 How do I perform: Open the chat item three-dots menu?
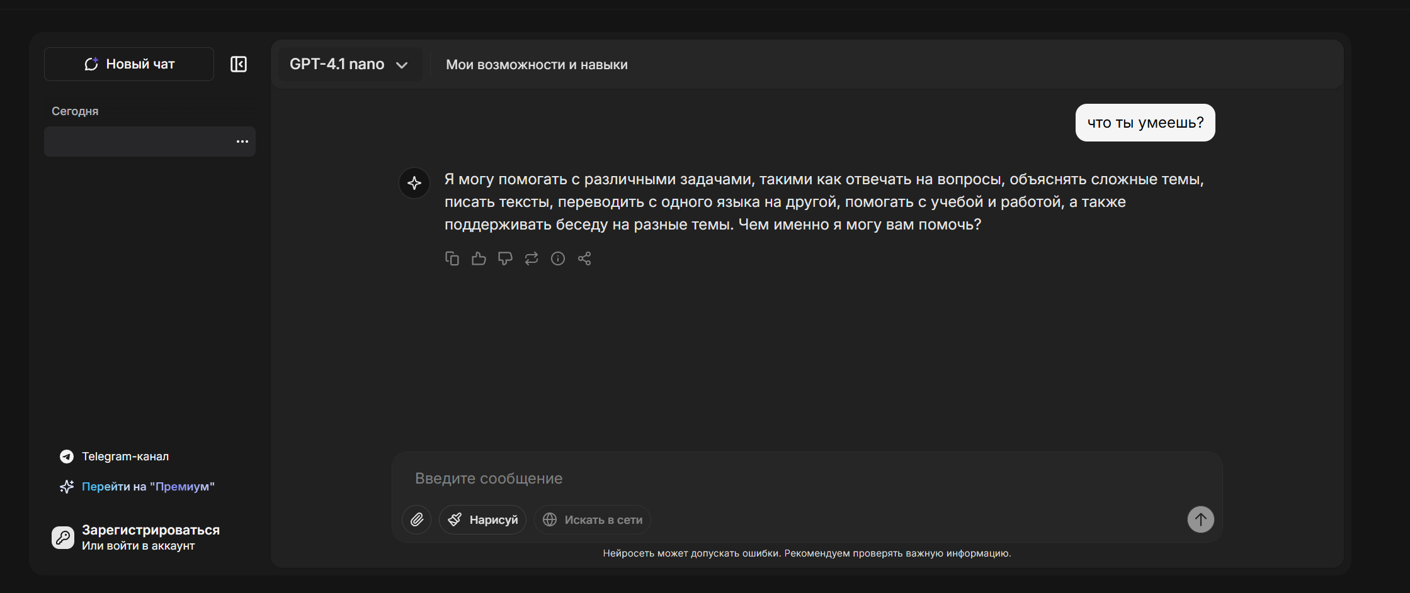click(x=242, y=141)
